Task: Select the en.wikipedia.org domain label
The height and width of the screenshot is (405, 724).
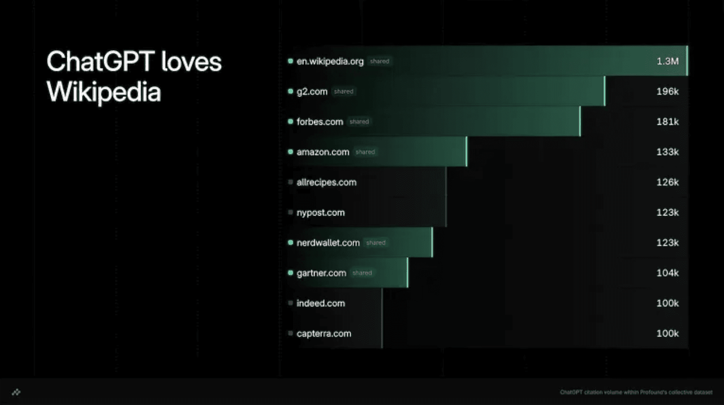Action: (x=330, y=61)
